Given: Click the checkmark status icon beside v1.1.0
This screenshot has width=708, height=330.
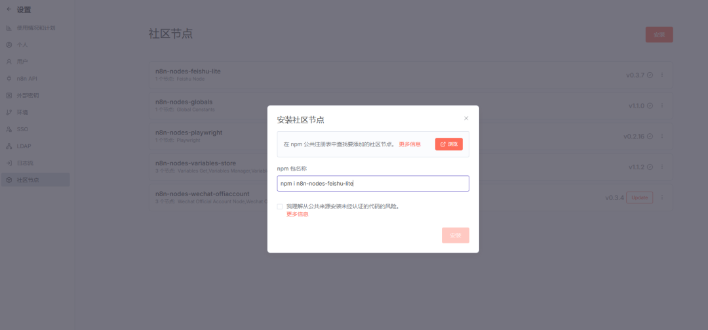Looking at the screenshot, I should tap(650, 106).
